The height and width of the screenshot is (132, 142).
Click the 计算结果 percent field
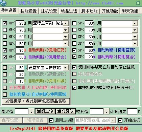click(132, 111)
